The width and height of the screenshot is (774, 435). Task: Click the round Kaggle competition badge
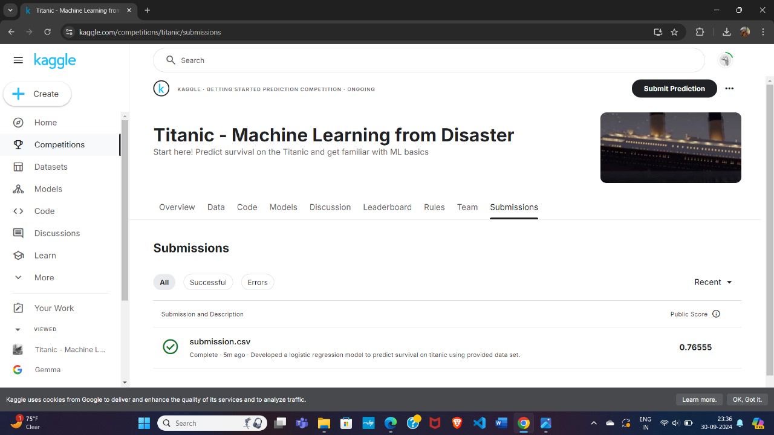(x=161, y=89)
